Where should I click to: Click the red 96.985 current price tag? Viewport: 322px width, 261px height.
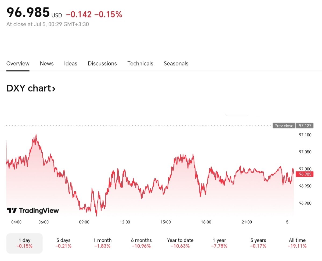305,174
